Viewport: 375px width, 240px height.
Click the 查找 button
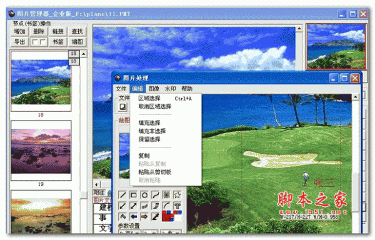[x=77, y=31]
